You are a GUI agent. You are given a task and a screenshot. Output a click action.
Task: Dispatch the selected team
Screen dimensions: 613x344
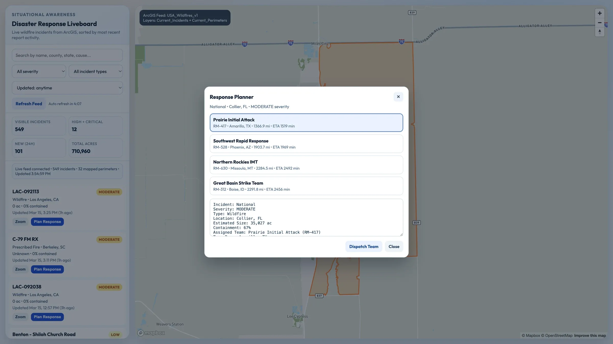point(364,246)
